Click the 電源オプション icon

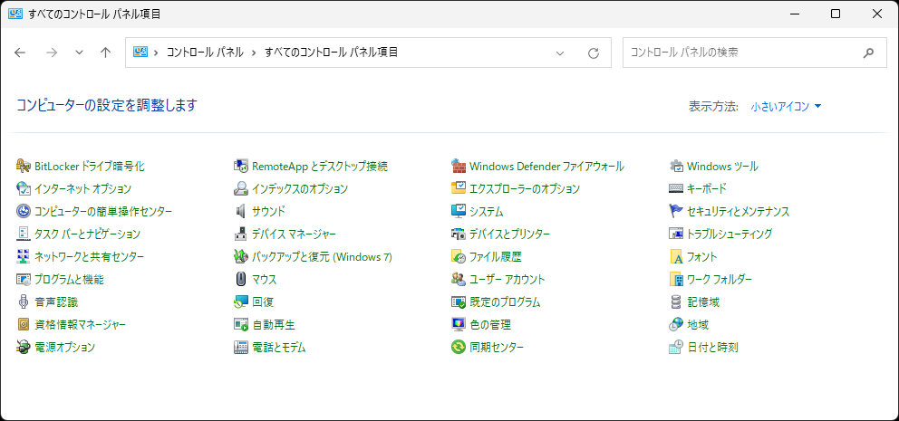click(24, 348)
